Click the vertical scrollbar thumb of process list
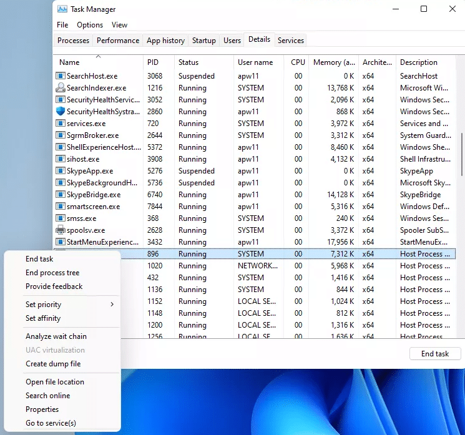 pyautogui.click(x=462, y=154)
